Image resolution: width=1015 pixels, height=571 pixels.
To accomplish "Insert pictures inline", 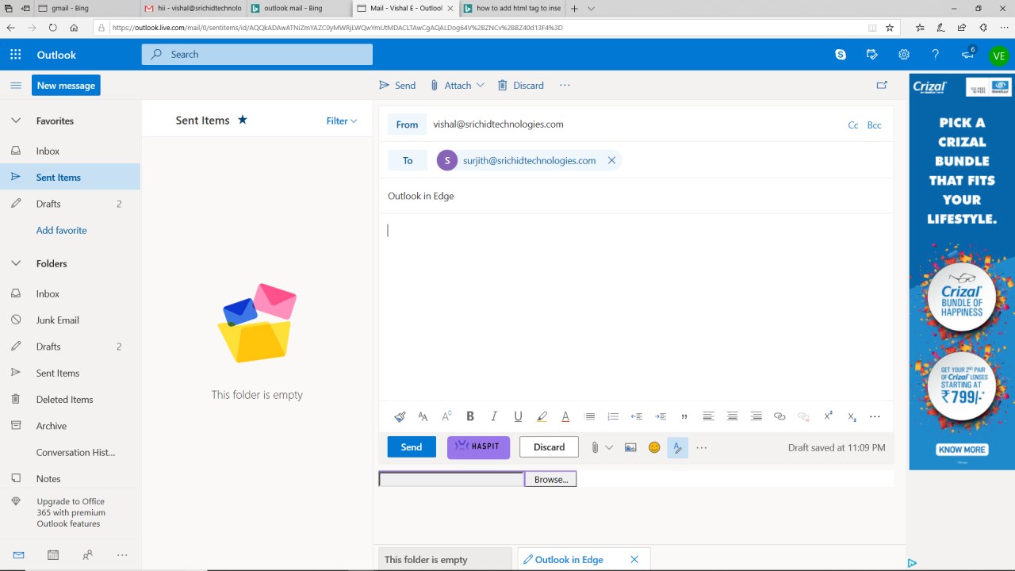I will point(630,447).
